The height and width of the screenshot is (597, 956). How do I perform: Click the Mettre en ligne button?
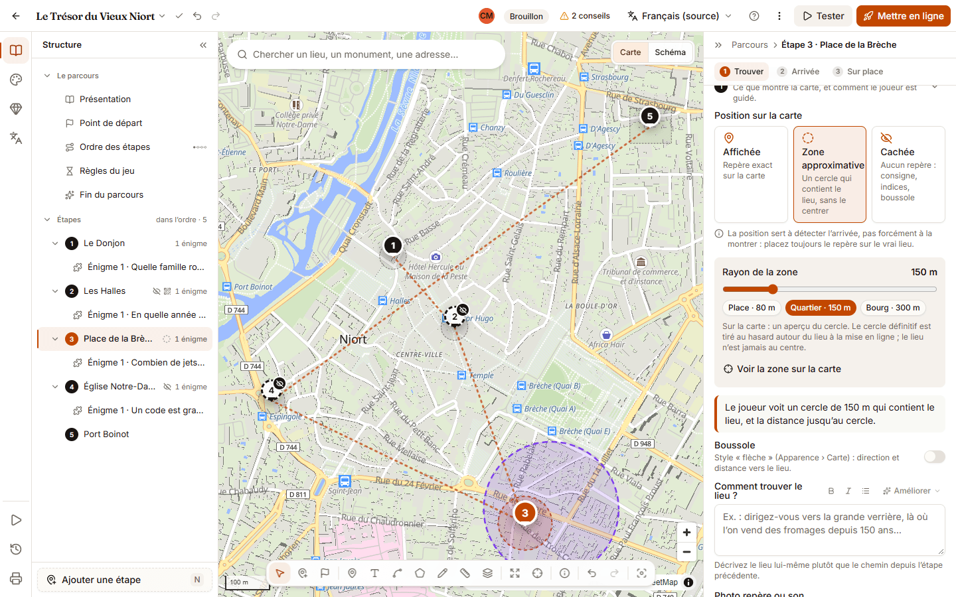904,16
